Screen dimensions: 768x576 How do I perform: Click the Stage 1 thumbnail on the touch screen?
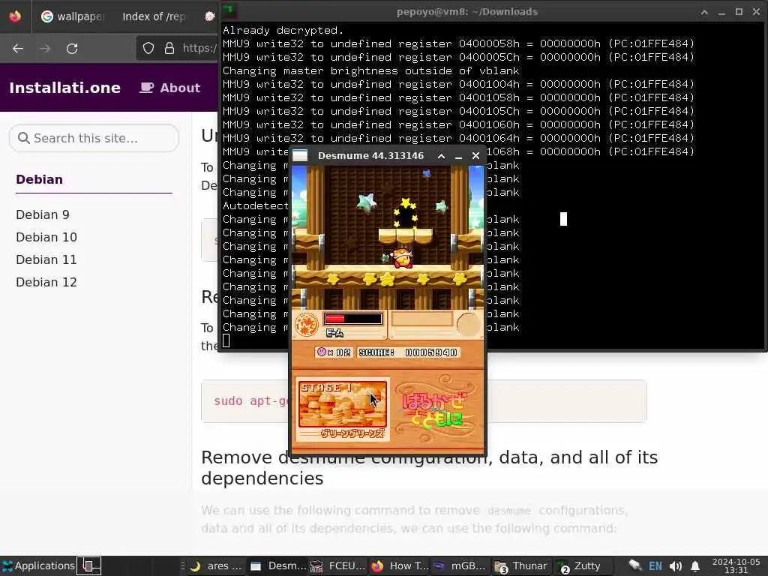point(342,404)
